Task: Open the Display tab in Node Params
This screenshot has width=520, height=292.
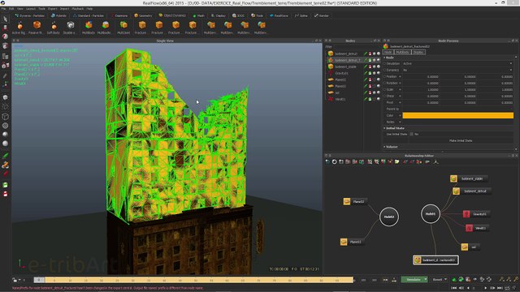Action: tap(418, 52)
